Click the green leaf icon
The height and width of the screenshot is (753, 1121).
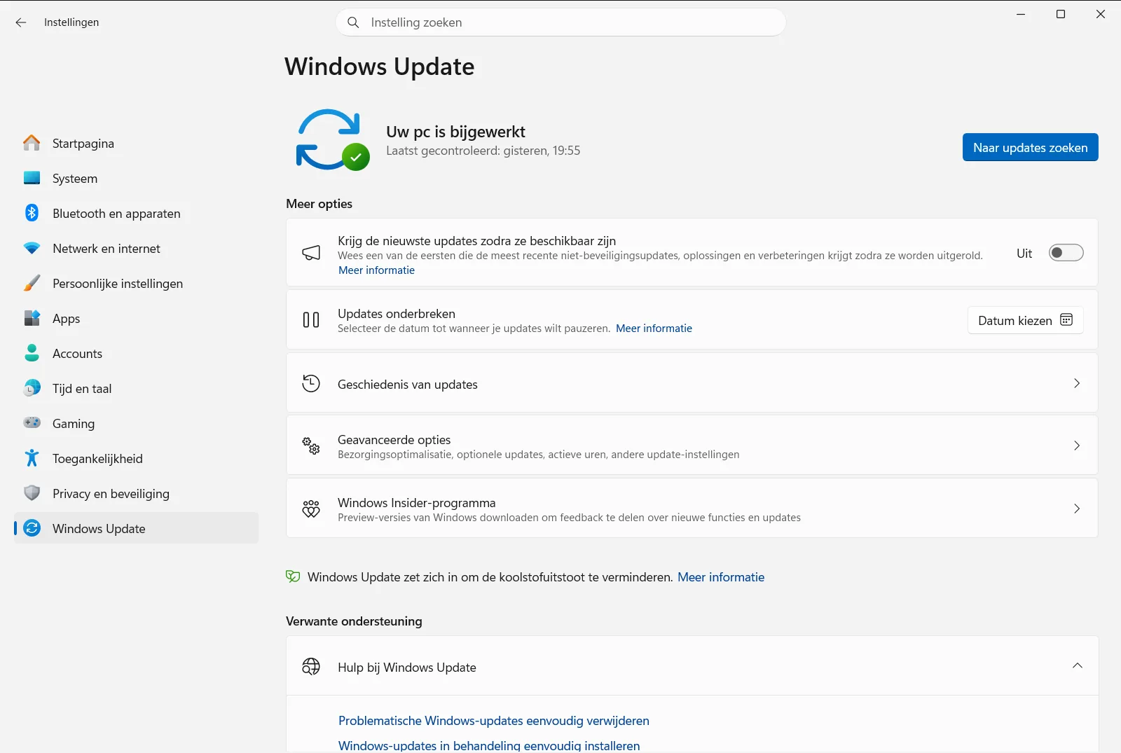pyautogui.click(x=293, y=576)
